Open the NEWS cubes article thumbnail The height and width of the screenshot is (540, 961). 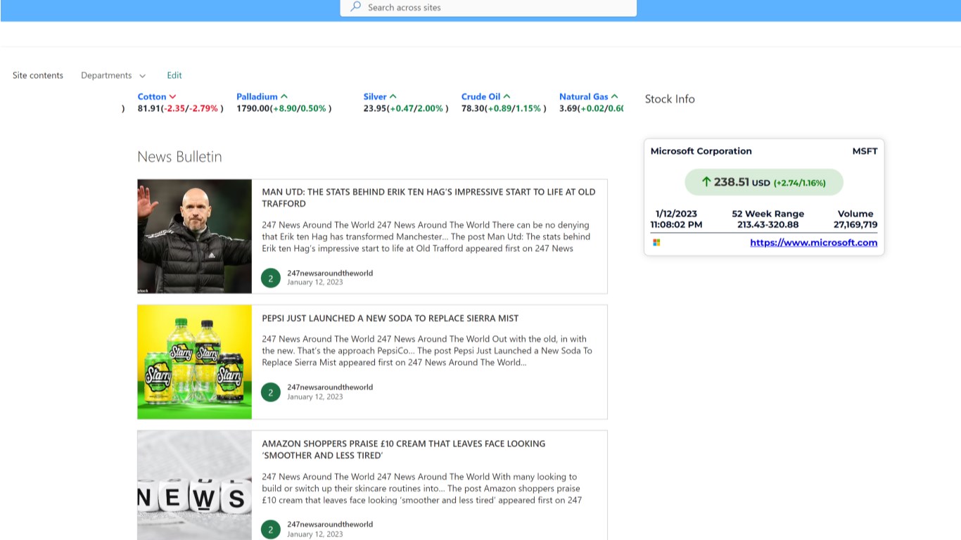[x=194, y=485]
